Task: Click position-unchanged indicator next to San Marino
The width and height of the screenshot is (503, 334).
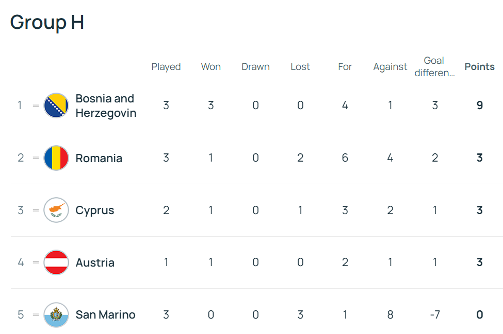Action: click(x=36, y=315)
